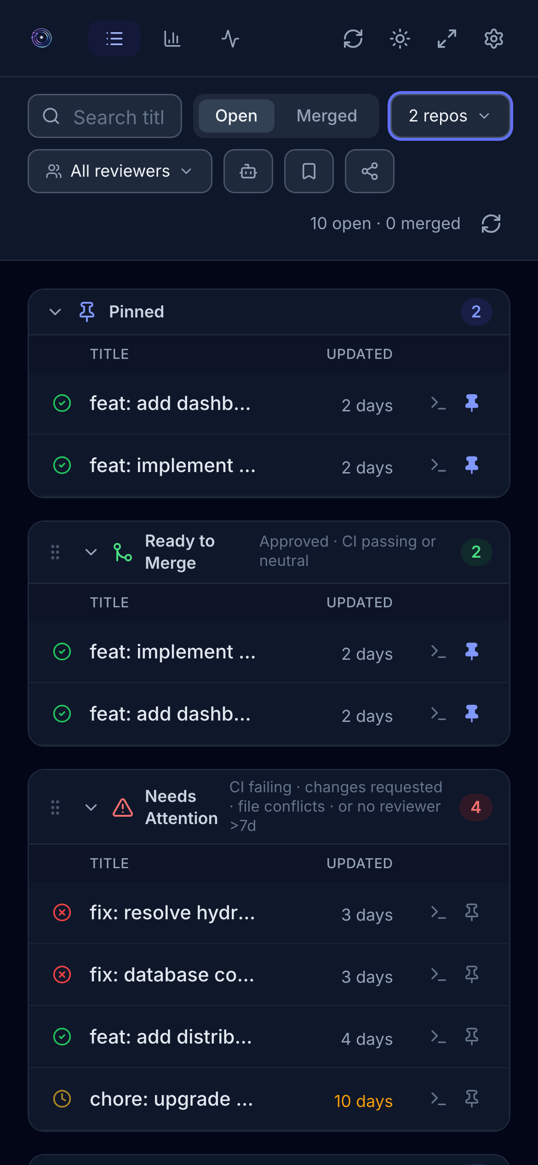Refresh counts next to '10 open · 0 merged'
This screenshot has height=1165, width=538.
(x=491, y=224)
